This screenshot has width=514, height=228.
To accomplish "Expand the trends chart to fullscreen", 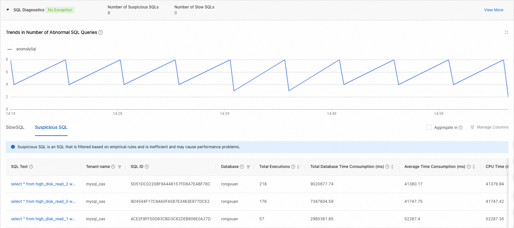I will pyautogui.click(x=507, y=32).
